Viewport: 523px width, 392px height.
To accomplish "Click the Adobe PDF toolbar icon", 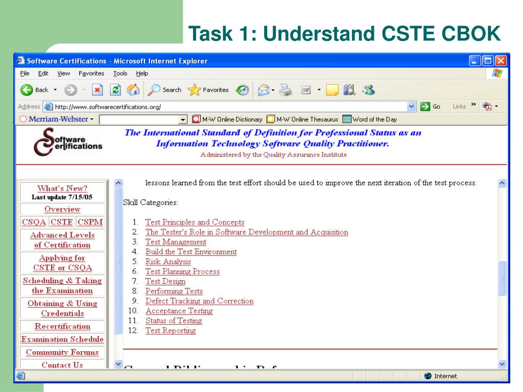I will (487, 106).
